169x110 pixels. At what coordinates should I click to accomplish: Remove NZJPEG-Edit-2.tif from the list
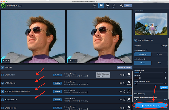pos(129,99)
